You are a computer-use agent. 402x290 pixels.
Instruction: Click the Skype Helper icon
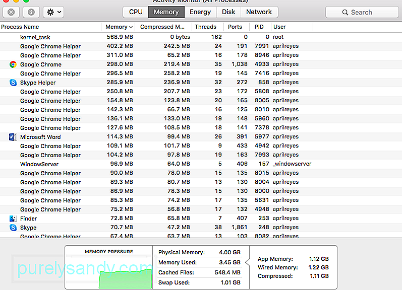point(13,83)
